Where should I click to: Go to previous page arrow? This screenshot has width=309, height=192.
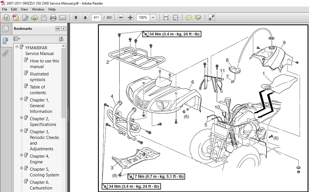coord(76,18)
